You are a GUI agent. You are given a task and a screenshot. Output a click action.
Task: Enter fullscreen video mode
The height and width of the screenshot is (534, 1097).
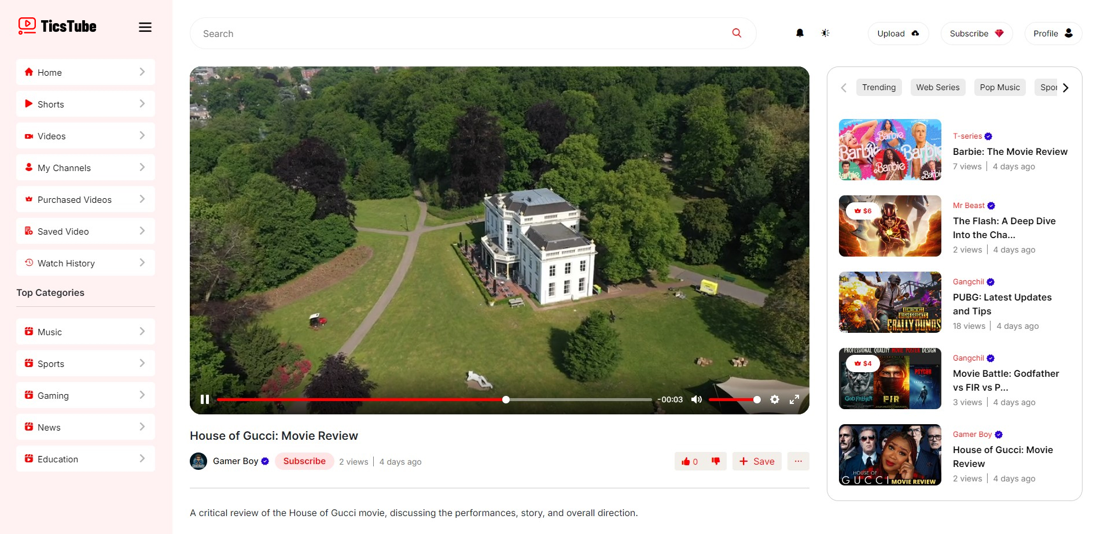[794, 399]
